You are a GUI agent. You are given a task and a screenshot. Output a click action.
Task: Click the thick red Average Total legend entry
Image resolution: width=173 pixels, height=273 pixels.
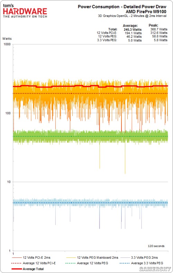tap(28, 269)
